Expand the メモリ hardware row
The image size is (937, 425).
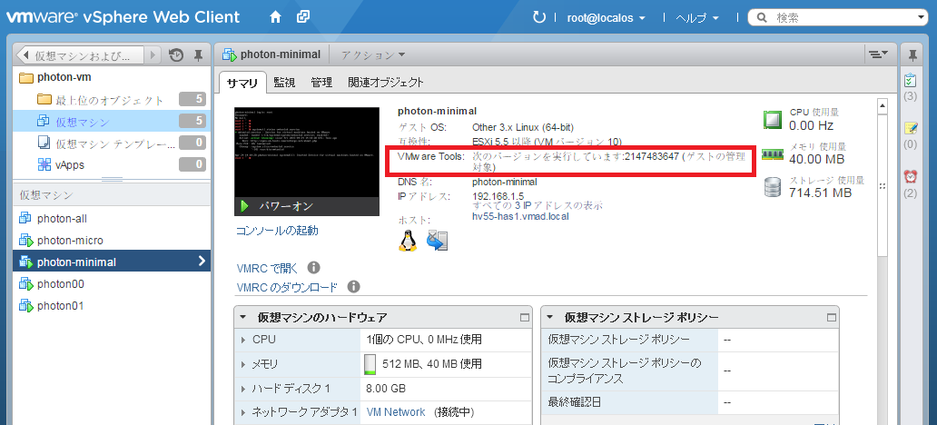[243, 364]
